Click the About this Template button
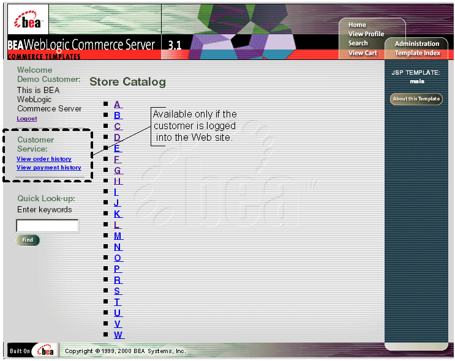The width and height of the screenshot is (455, 361). click(x=416, y=99)
